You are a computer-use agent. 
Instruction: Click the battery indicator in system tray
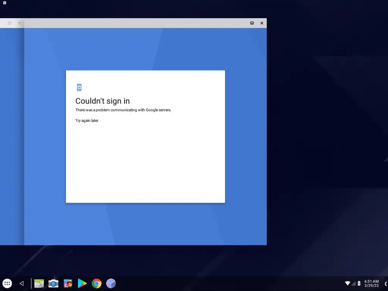pos(359,283)
